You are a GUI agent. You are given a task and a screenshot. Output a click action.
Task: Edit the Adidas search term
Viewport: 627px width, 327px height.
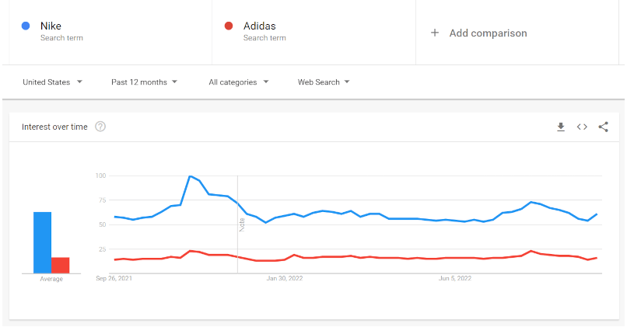(259, 26)
